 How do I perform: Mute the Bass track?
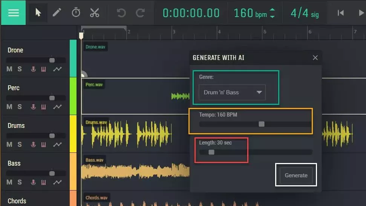9,182
